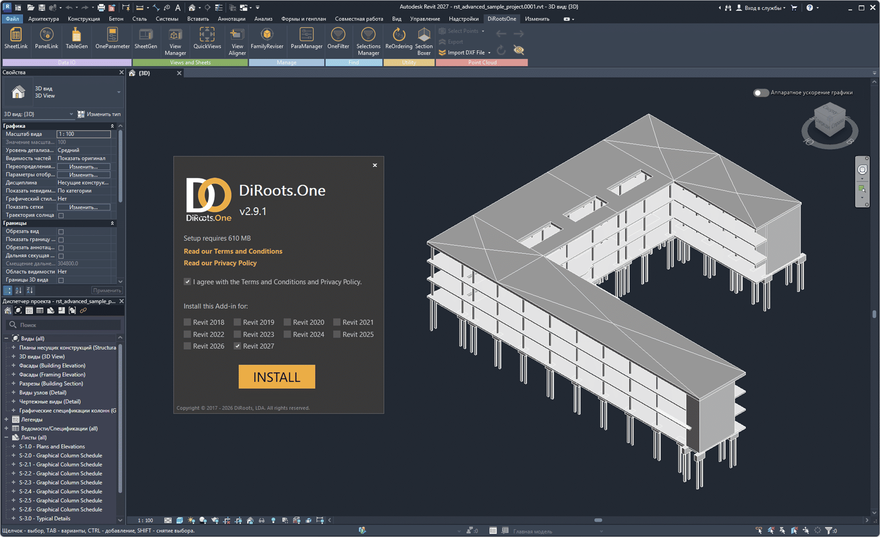880x537 pixels.
Task: Open the Файл menu
Action: pos(12,19)
